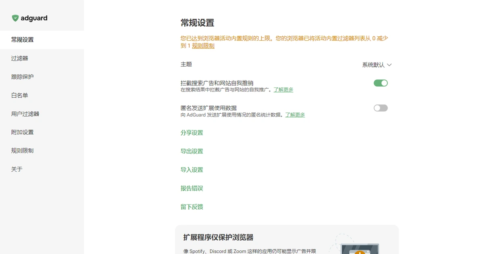Screen dimensions: 484x254
Task: Click the 留下反馈 link
Action: [x=192, y=207]
